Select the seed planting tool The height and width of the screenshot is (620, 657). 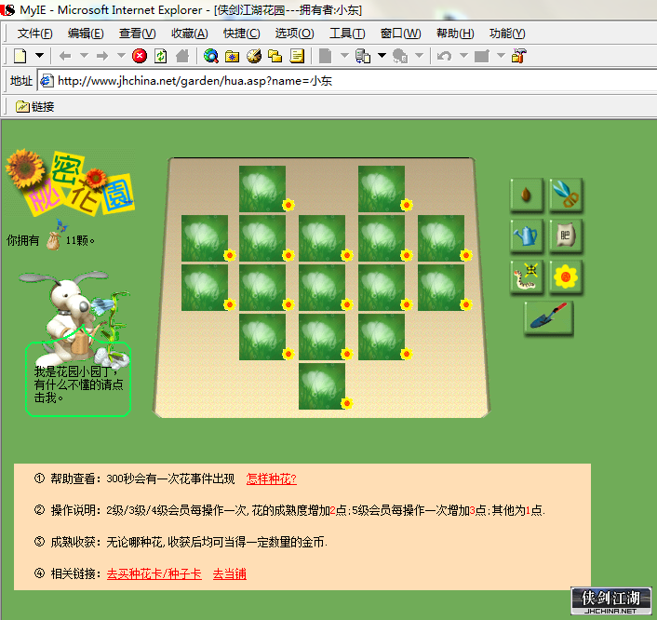point(527,195)
